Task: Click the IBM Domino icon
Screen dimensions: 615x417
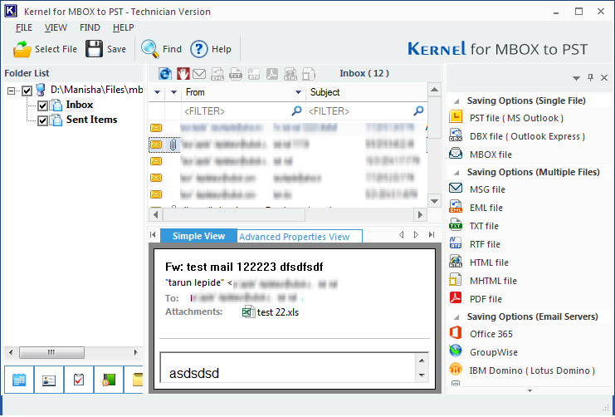Action: 456,370
